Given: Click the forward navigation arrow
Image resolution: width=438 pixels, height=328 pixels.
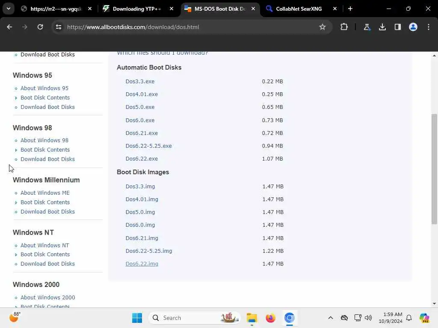Looking at the screenshot, I should click(x=24, y=27).
